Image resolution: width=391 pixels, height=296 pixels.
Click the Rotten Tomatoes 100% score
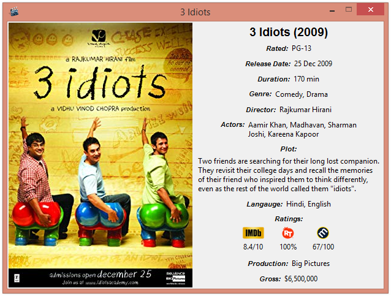click(x=288, y=247)
